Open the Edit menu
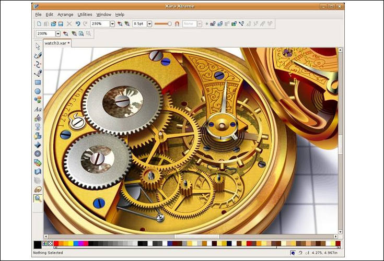This screenshot has width=384, height=261. pos(49,15)
